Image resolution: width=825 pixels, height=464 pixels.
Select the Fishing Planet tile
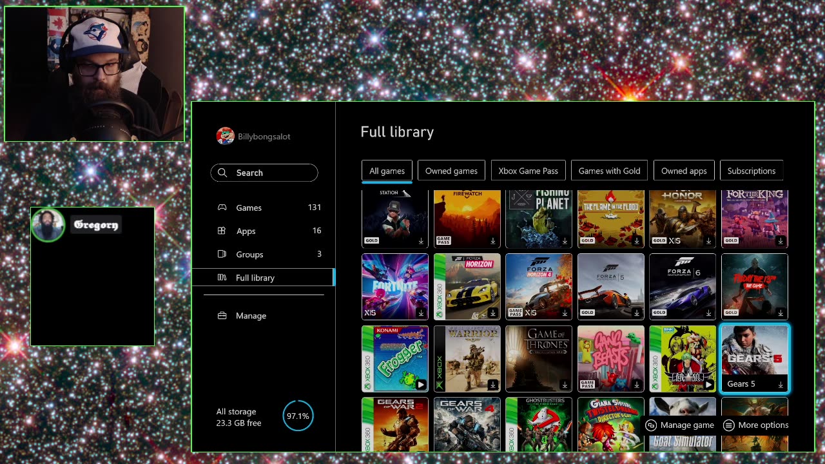click(539, 219)
